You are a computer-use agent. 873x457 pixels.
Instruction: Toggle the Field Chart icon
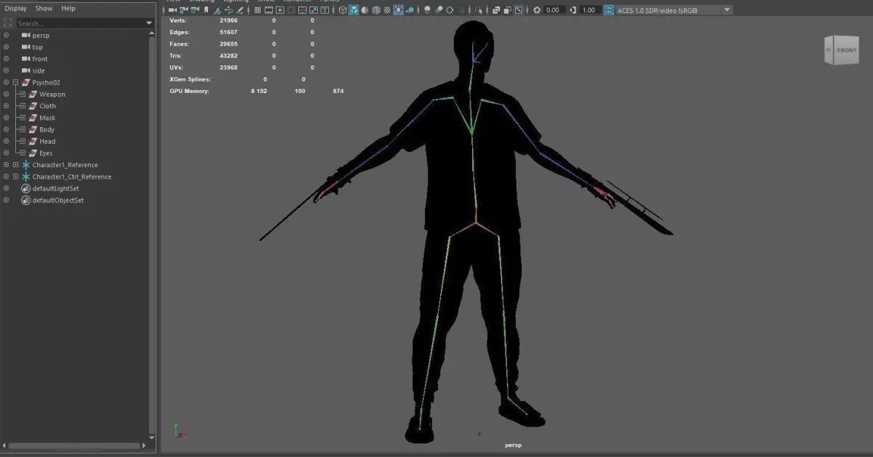(x=303, y=10)
